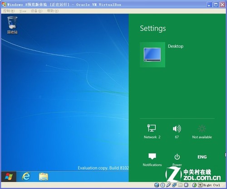
Task: Switch input language via ENG
Action: (x=202, y=157)
